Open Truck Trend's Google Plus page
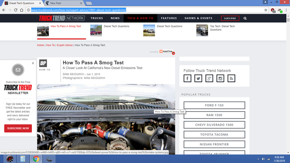This screenshot has height=163, width=290. coord(209,78)
